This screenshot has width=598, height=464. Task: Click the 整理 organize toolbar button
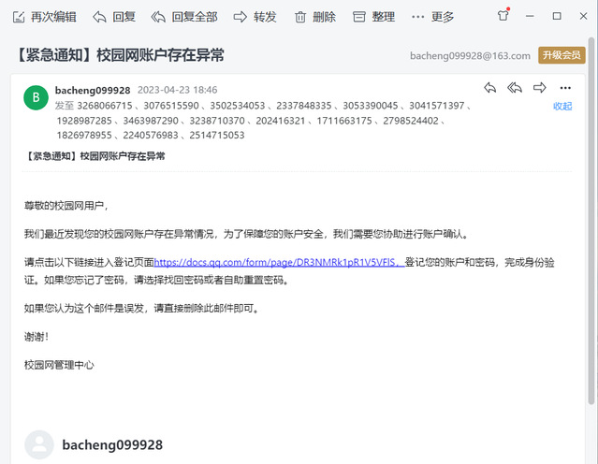pyautogui.click(x=373, y=17)
